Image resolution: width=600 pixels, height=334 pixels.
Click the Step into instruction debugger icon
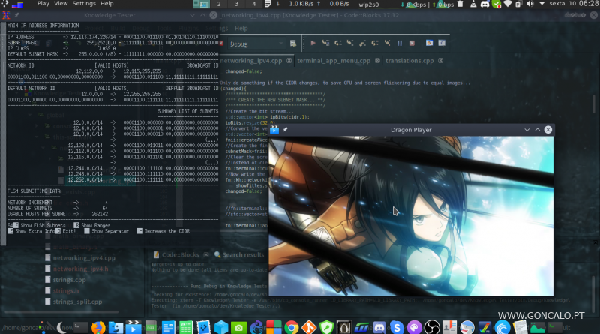click(387, 43)
